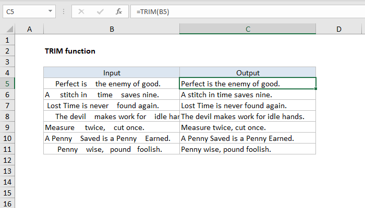
Task: Select row 11 header
Action: (7, 149)
